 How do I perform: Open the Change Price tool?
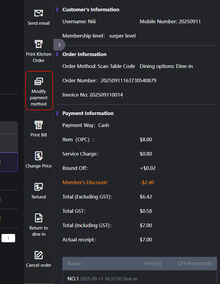pos(38,156)
